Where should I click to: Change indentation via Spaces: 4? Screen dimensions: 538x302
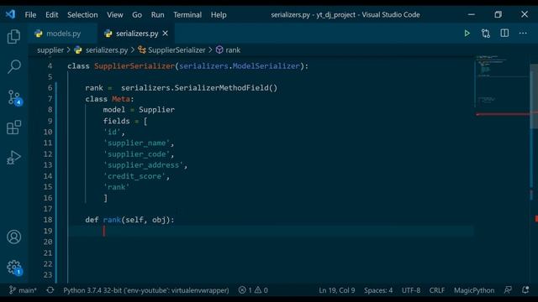coord(378,290)
